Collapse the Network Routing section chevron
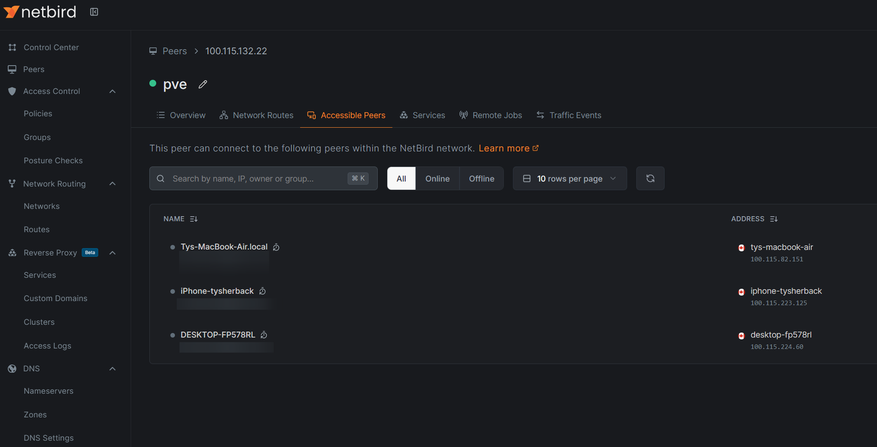The width and height of the screenshot is (877, 447). [113, 184]
